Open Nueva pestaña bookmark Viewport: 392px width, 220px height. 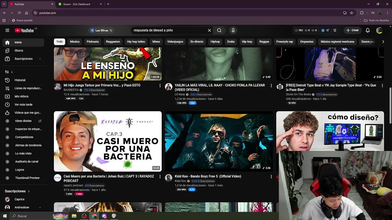coord(22,20)
